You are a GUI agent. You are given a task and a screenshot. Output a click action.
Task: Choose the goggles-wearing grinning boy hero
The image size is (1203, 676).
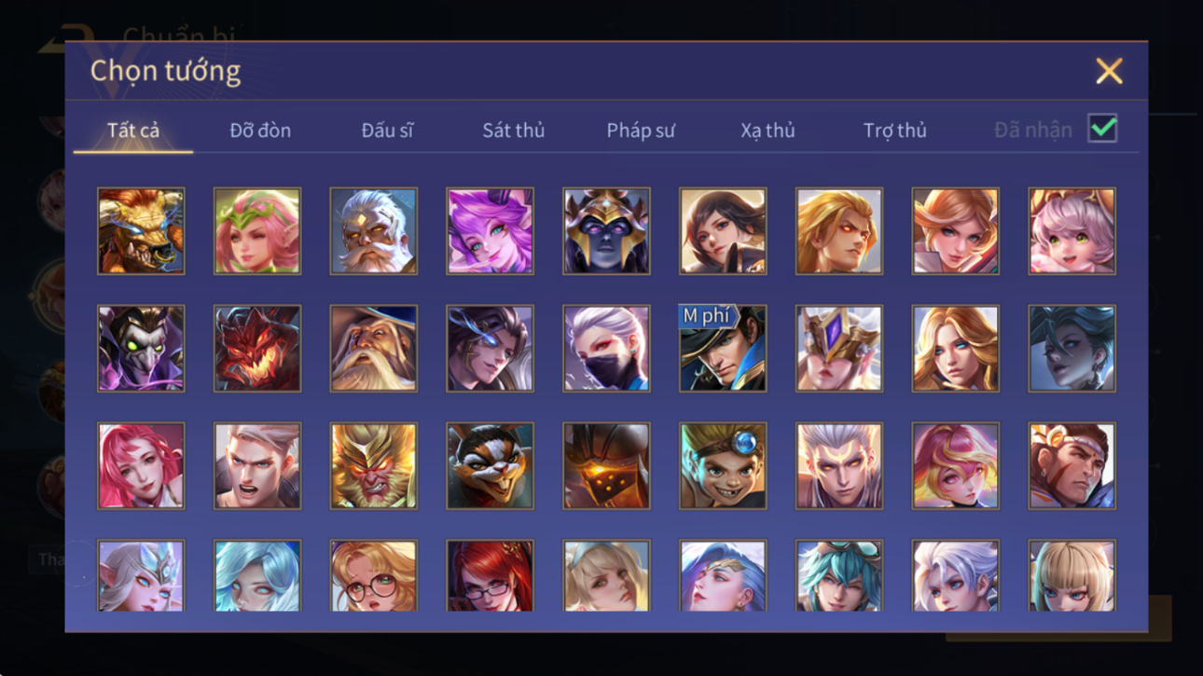click(x=723, y=466)
